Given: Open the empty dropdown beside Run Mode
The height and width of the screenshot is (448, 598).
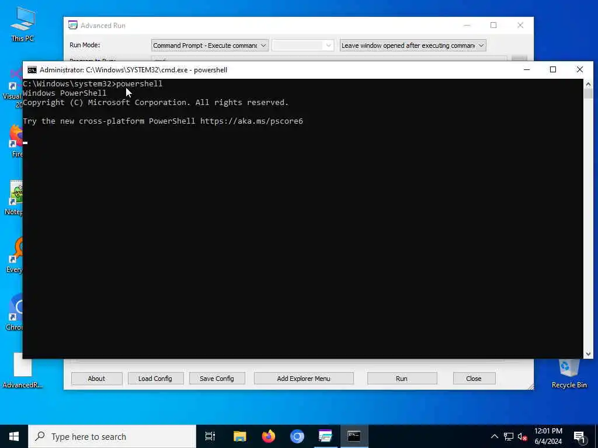Looking at the screenshot, I should [x=303, y=45].
